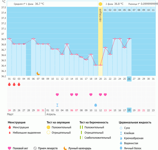Click the 'Яичный белок' legend drop icon
The image size is (158, 150).
tap(121, 148)
